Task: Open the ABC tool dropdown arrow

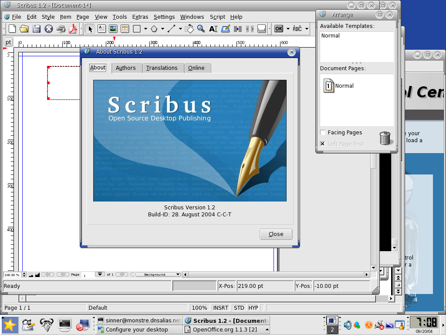Action: [307, 29]
